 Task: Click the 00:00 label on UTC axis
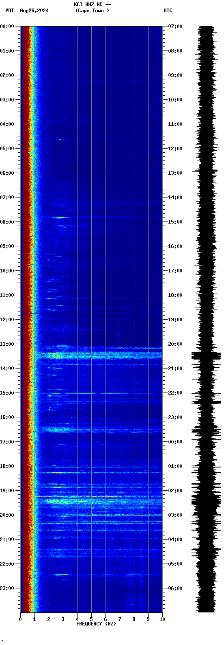[175, 442]
